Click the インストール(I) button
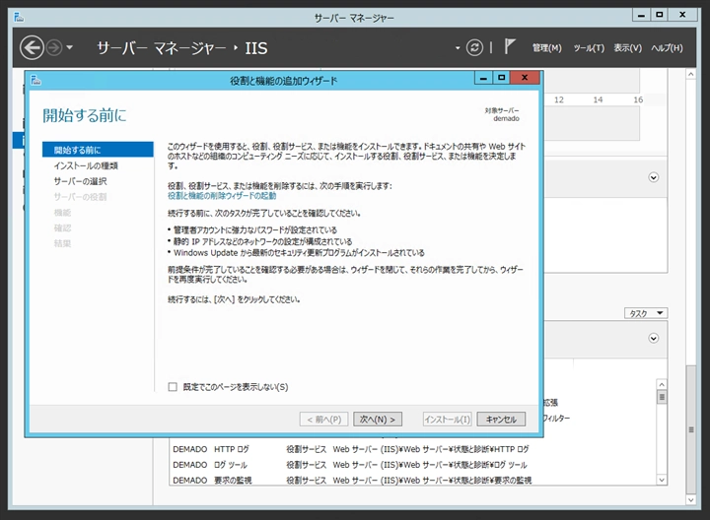The image size is (710, 520). [x=448, y=420]
